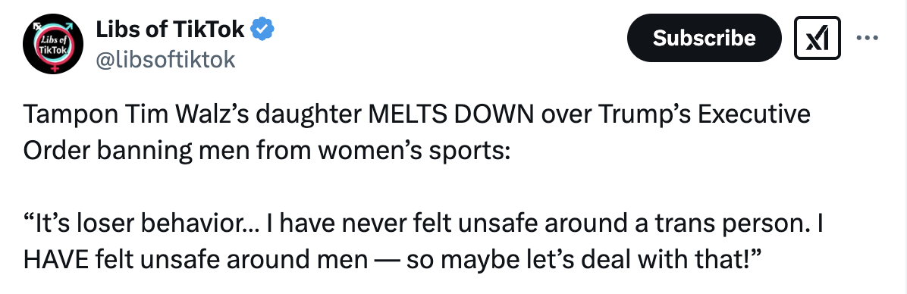
Task: Click "trans person" text in the quote
Action: (x=727, y=225)
